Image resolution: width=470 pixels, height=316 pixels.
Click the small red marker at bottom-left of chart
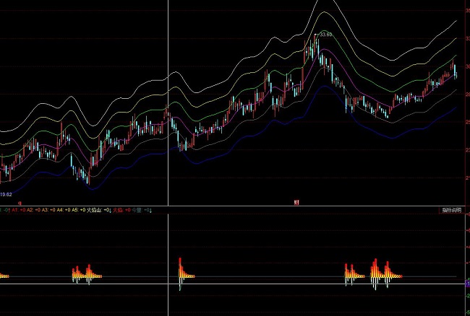(20, 203)
